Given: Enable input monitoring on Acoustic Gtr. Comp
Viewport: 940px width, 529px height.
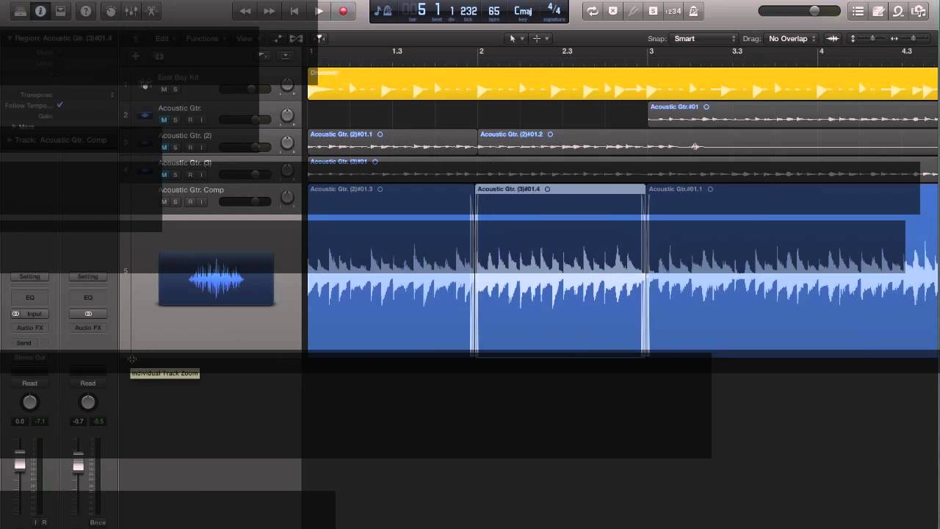Looking at the screenshot, I should [x=201, y=202].
